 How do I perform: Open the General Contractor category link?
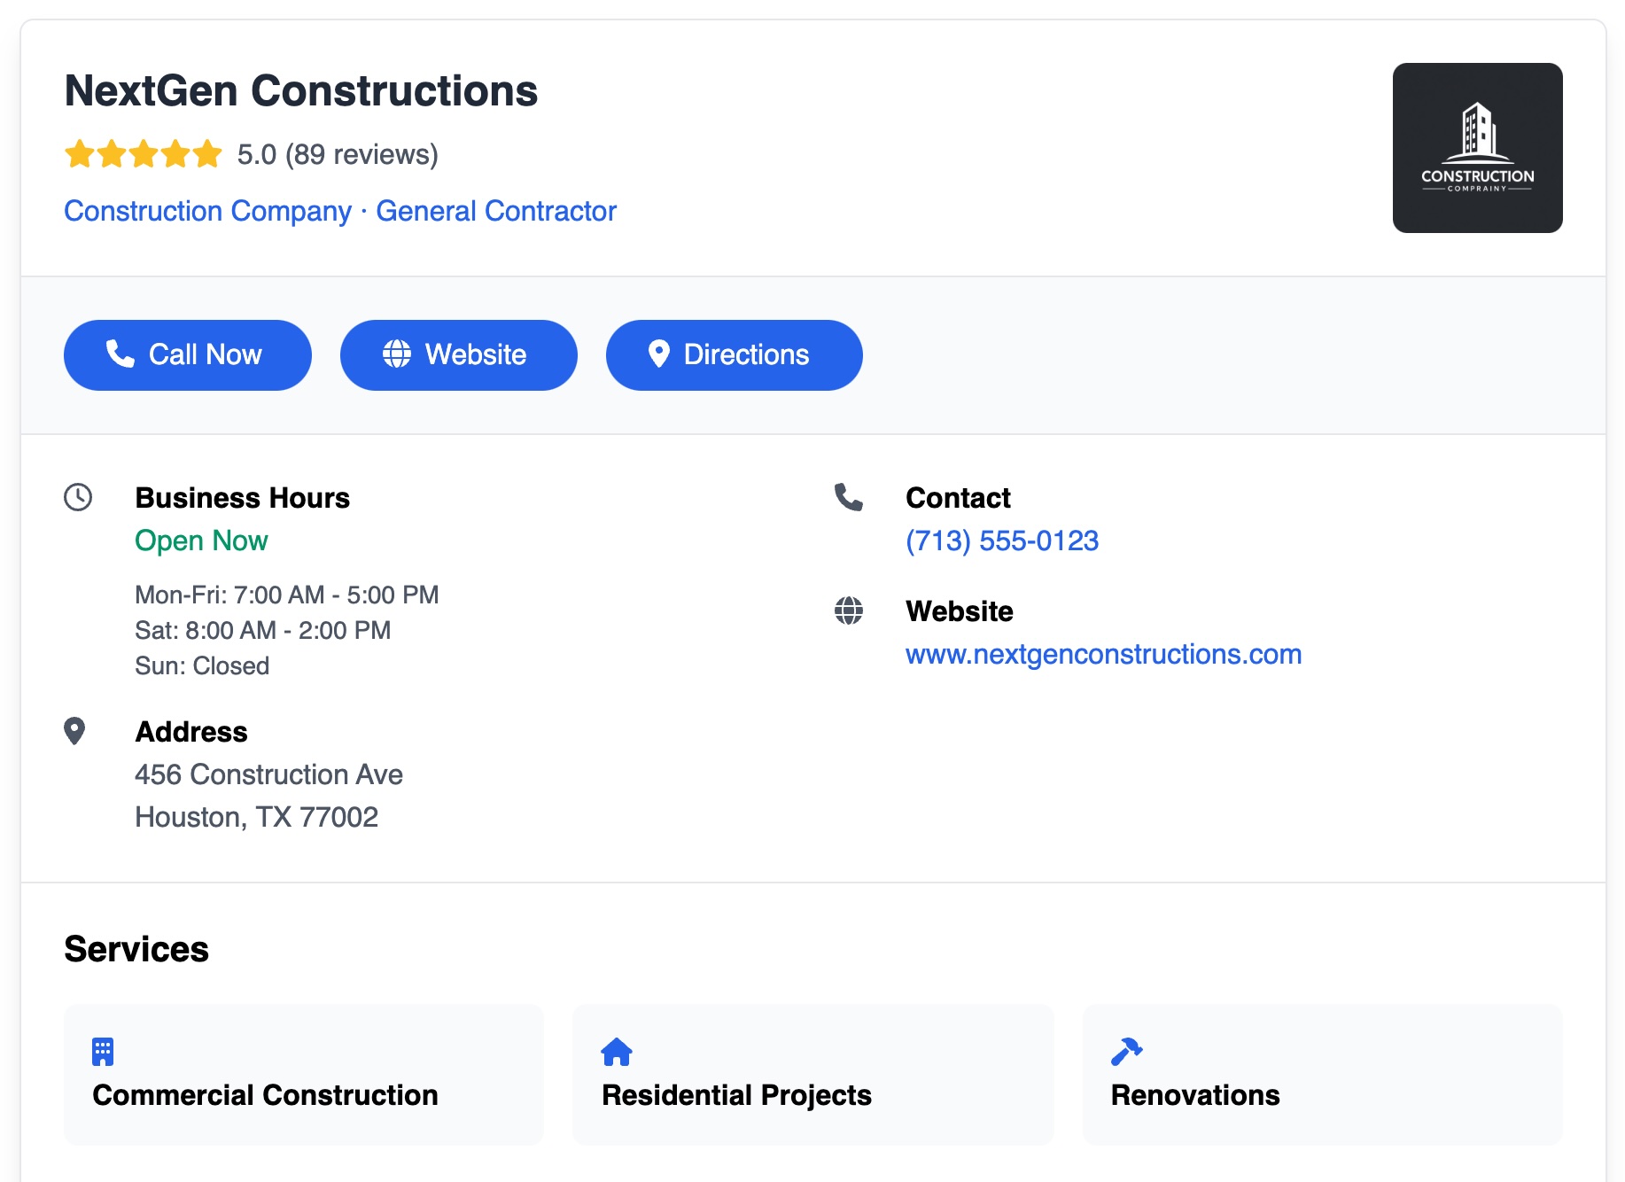coord(495,211)
